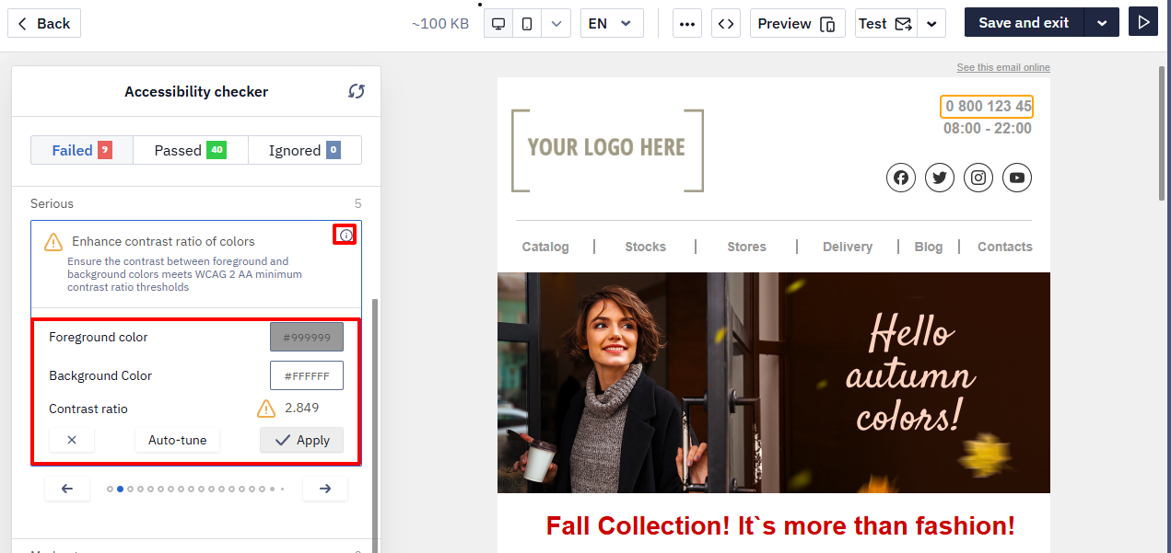Refresh the Accessibility checker
Image resolution: width=1171 pixels, height=553 pixels.
pos(357,91)
